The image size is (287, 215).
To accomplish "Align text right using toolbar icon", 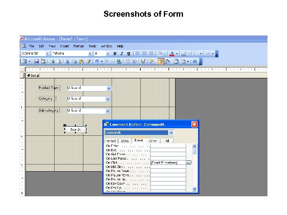I will (151, 53).
